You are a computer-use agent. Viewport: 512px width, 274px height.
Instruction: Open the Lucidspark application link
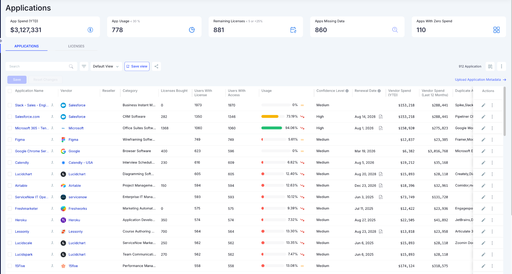click(24, 254)
